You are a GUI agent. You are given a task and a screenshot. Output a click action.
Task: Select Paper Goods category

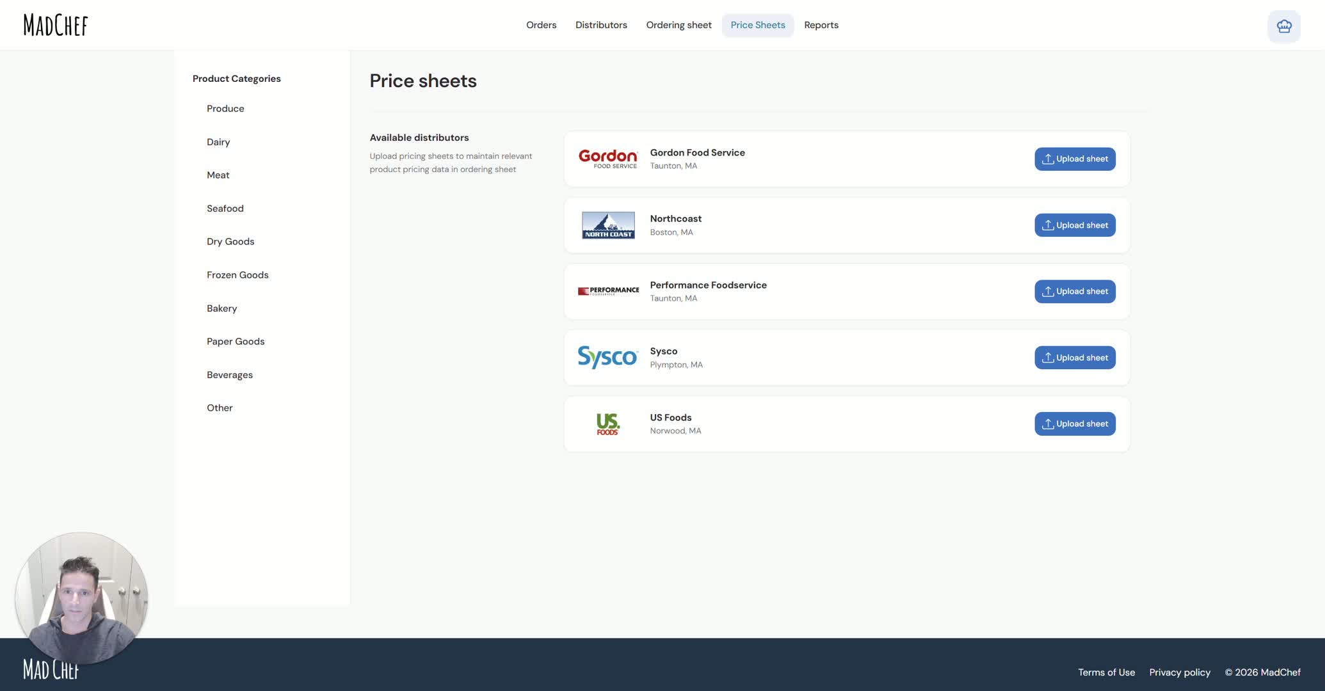coord(236,342)
